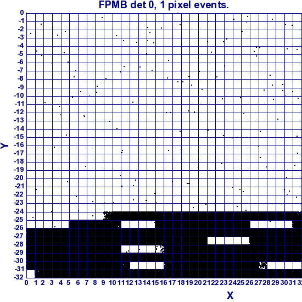This screenshot has width=302, height=302.
Task: Click the X-axis tick label 0
Action: tap(26, 283)
